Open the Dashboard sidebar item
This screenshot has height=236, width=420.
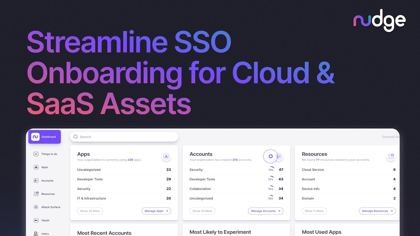(x=45, y=137)
